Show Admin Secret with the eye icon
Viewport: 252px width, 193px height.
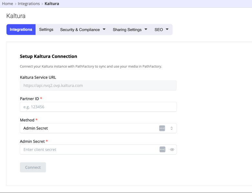point(172,150)
